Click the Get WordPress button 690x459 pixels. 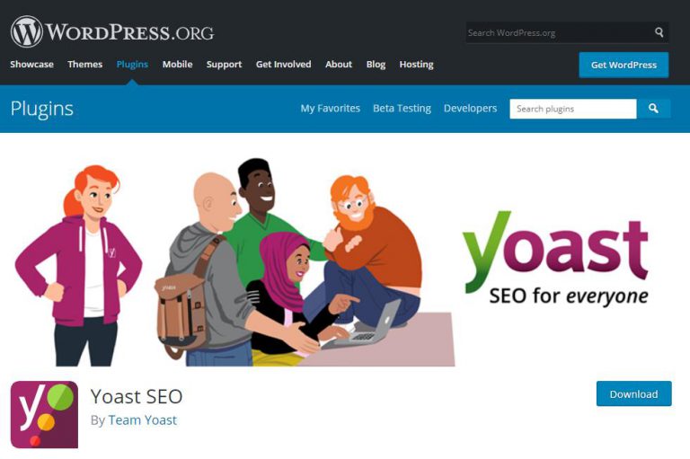pyautogui.click(x=624, y=65)
